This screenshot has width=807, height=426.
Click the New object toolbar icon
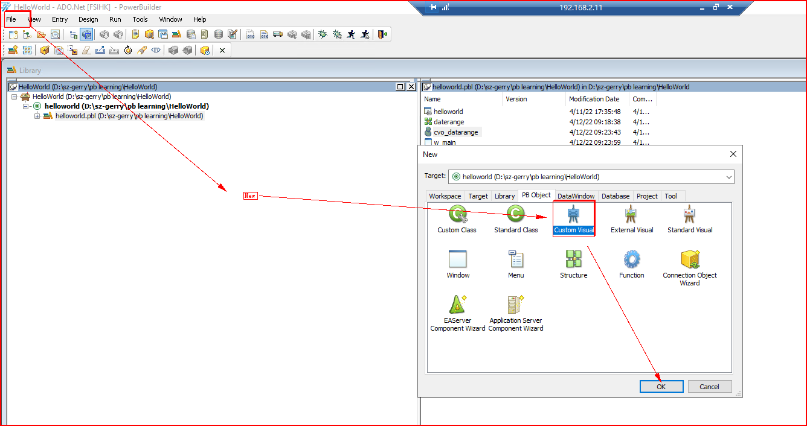(x=13, y=34)
